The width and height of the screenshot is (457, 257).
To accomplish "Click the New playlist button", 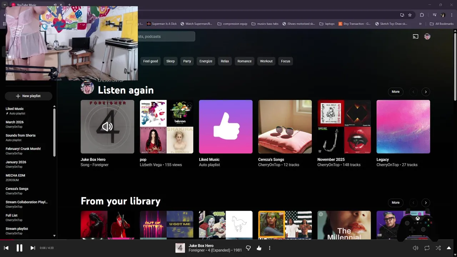I will (x=29, y=96).
